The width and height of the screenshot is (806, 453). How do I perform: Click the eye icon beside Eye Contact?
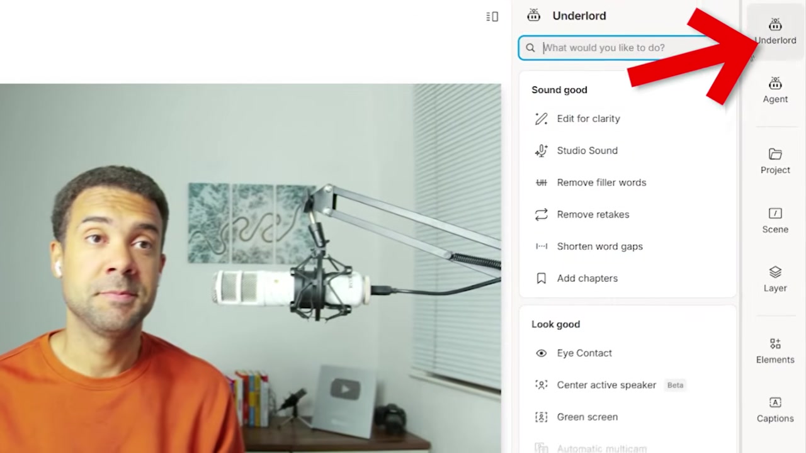(x=541, y=353)
